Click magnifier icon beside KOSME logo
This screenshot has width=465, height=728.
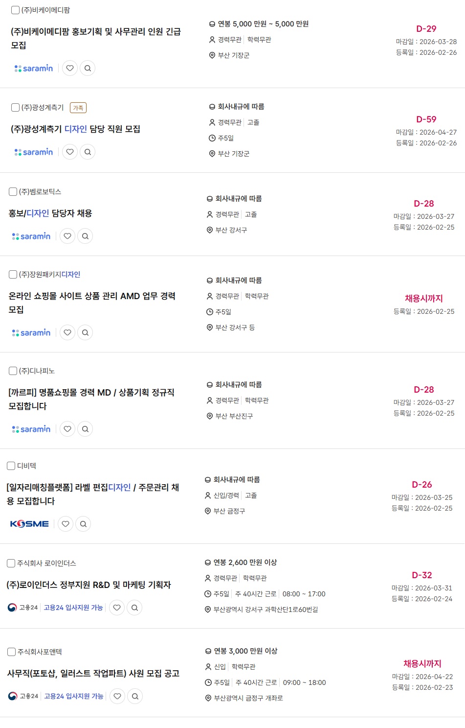pyautogui.click(x=83, y=524)
